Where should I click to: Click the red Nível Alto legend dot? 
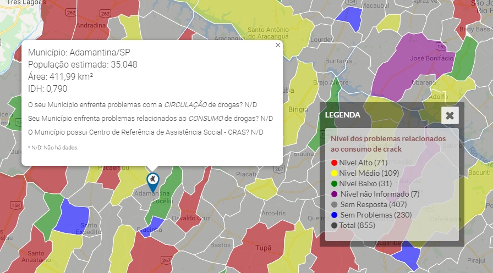pyautogui.click(x=333, y=163)
